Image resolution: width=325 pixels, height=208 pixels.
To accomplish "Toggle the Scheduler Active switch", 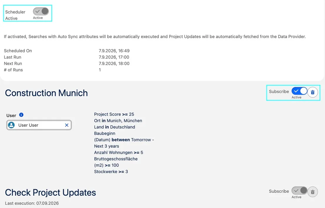I will pyautogui.click(x=41, y=11).
